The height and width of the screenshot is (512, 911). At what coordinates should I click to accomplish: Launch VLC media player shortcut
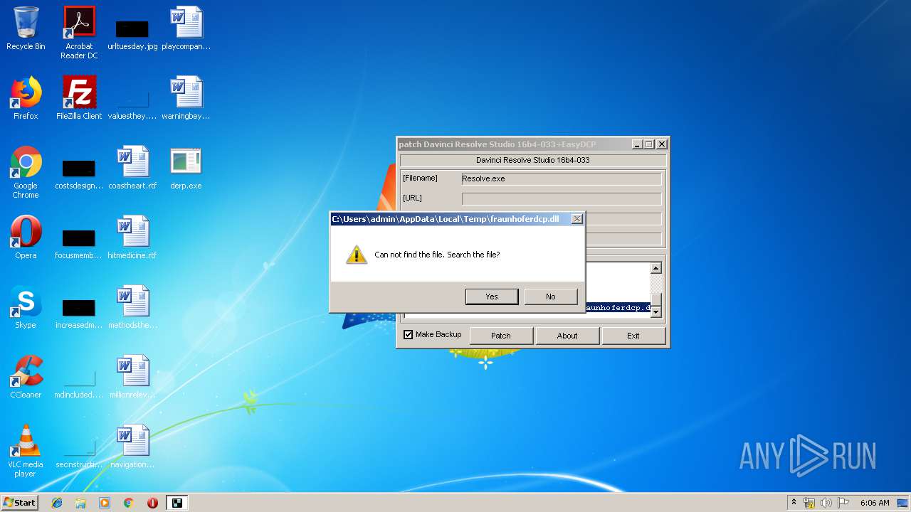point(26,451)
